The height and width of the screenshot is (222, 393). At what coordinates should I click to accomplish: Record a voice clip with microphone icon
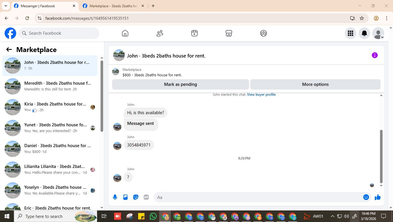point(115,197)
